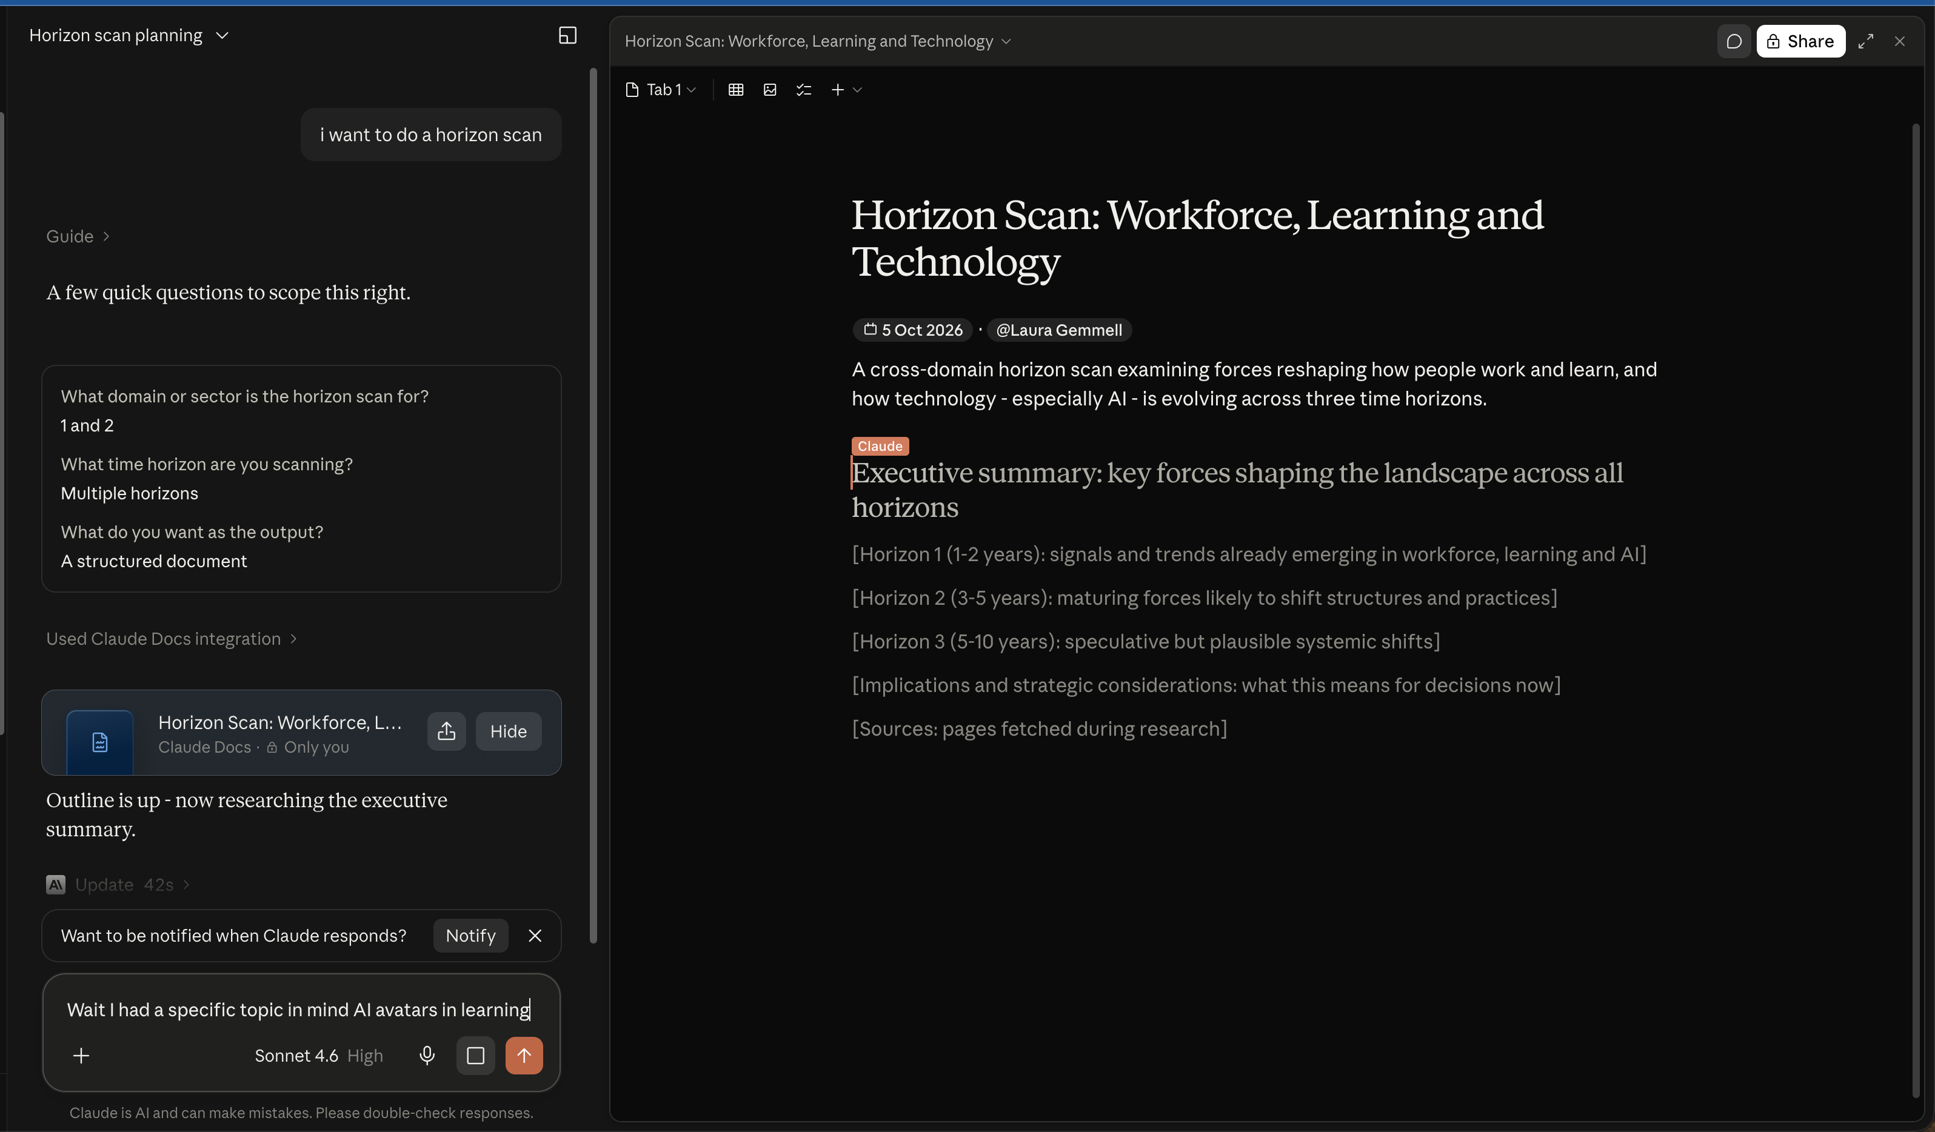
Task: Hide the document panel with Hide button
Action: pos(509,731)
